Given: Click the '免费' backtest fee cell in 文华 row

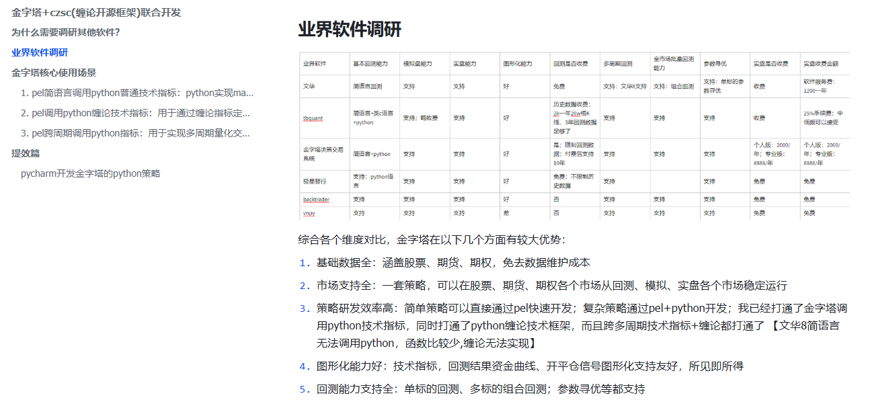Looking at the screenshot, I should click(x=574, y=86).
